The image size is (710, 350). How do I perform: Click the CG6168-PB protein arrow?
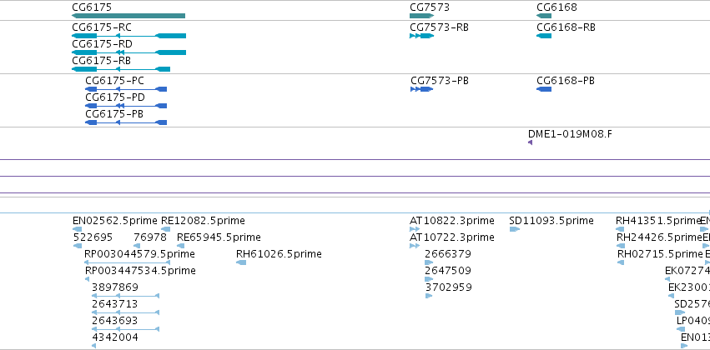(544, 89)
